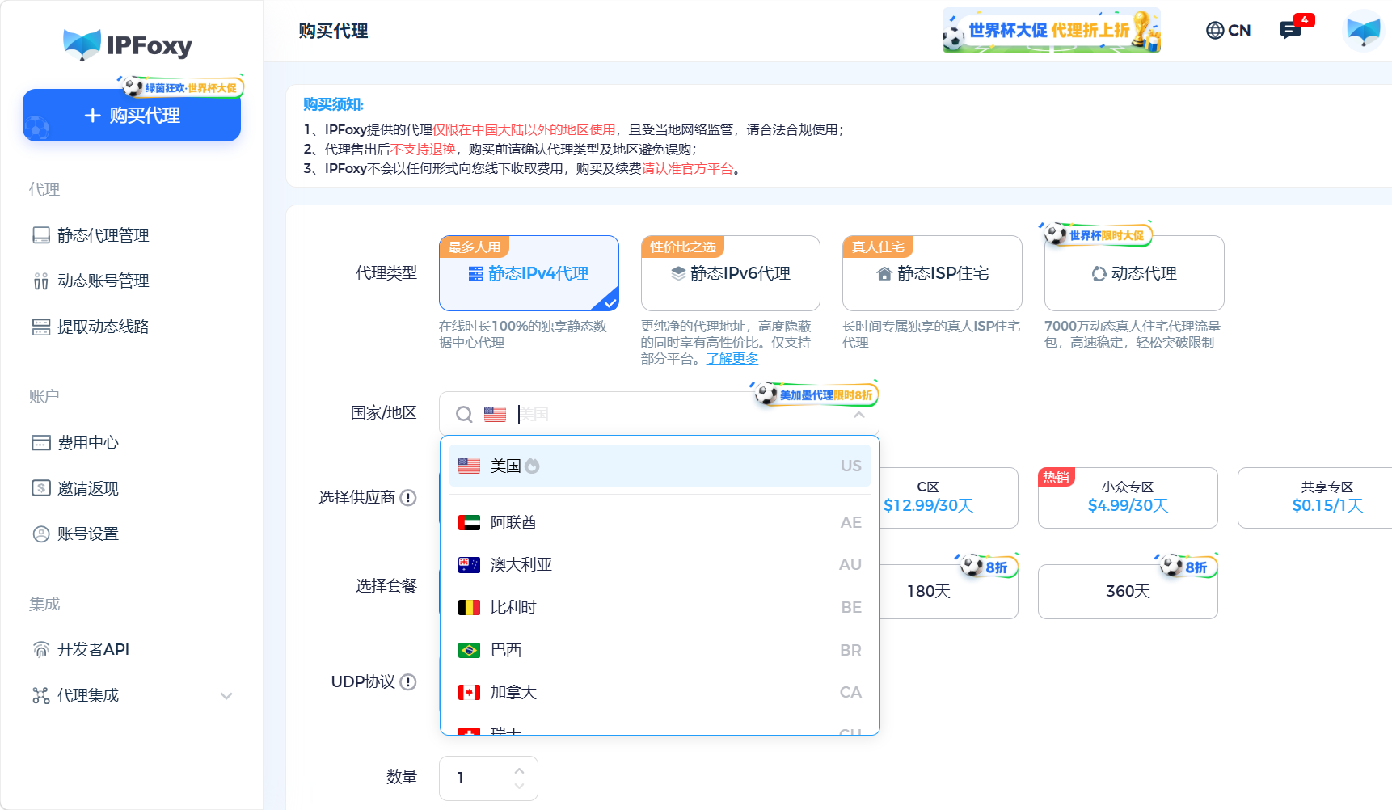The height and width of the screenshot is (810, 1392).
Task: Select the C区 $12.99/30天 supplier card
Action: (948, 498)
